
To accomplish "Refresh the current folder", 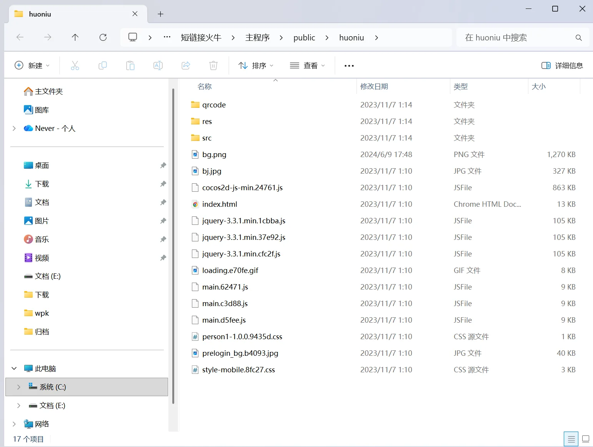I will (103, 37).
